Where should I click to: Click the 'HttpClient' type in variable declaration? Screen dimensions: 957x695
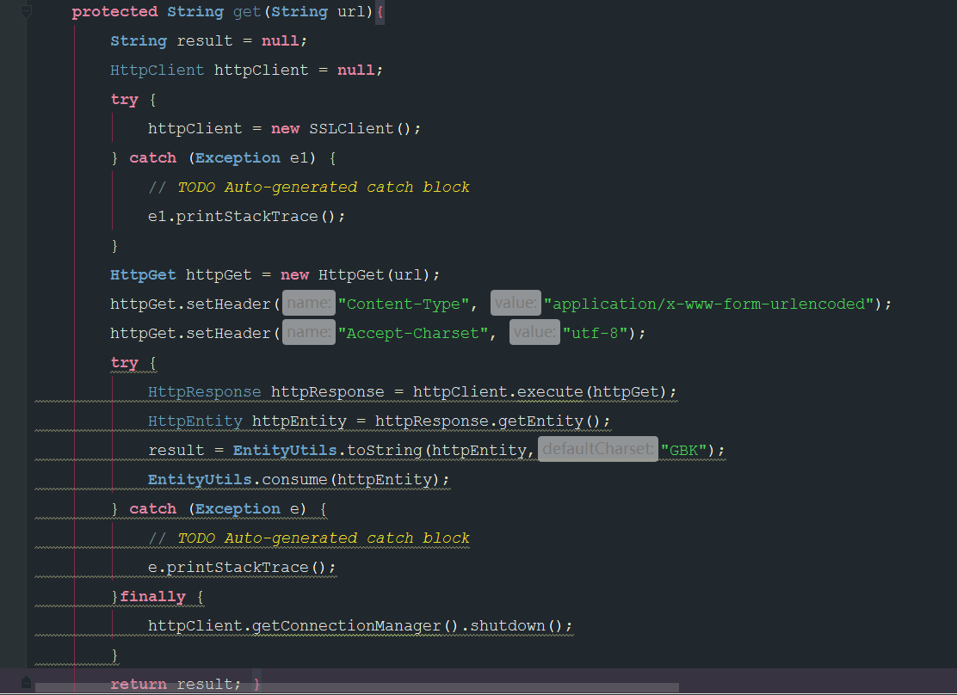157,71
